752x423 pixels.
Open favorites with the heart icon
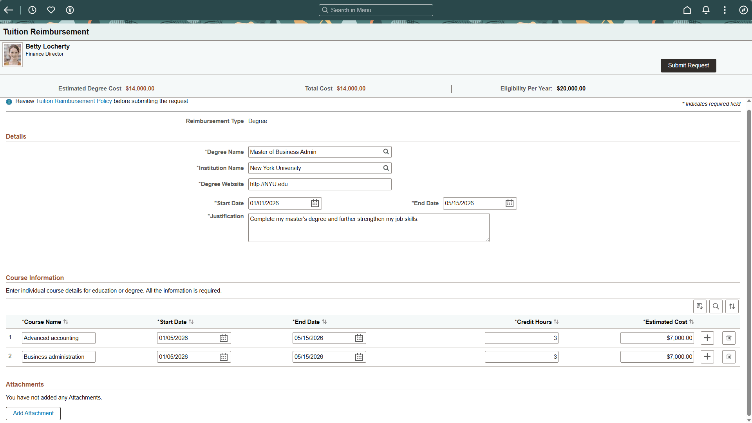[x=51, y=10]
